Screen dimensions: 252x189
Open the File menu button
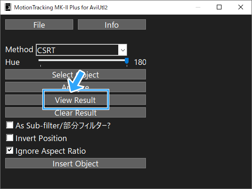pos(39,24)
